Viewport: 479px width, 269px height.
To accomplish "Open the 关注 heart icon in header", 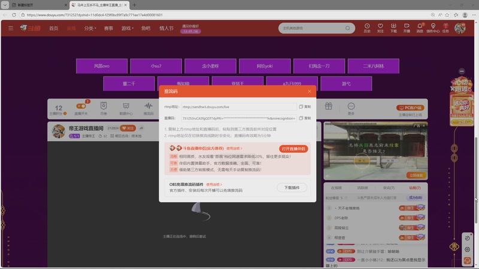I will [380, 28].
